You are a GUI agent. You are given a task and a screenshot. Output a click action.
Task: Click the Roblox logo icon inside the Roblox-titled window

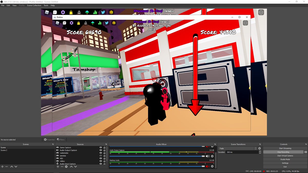pyautogui.click(x=57, y=23)
